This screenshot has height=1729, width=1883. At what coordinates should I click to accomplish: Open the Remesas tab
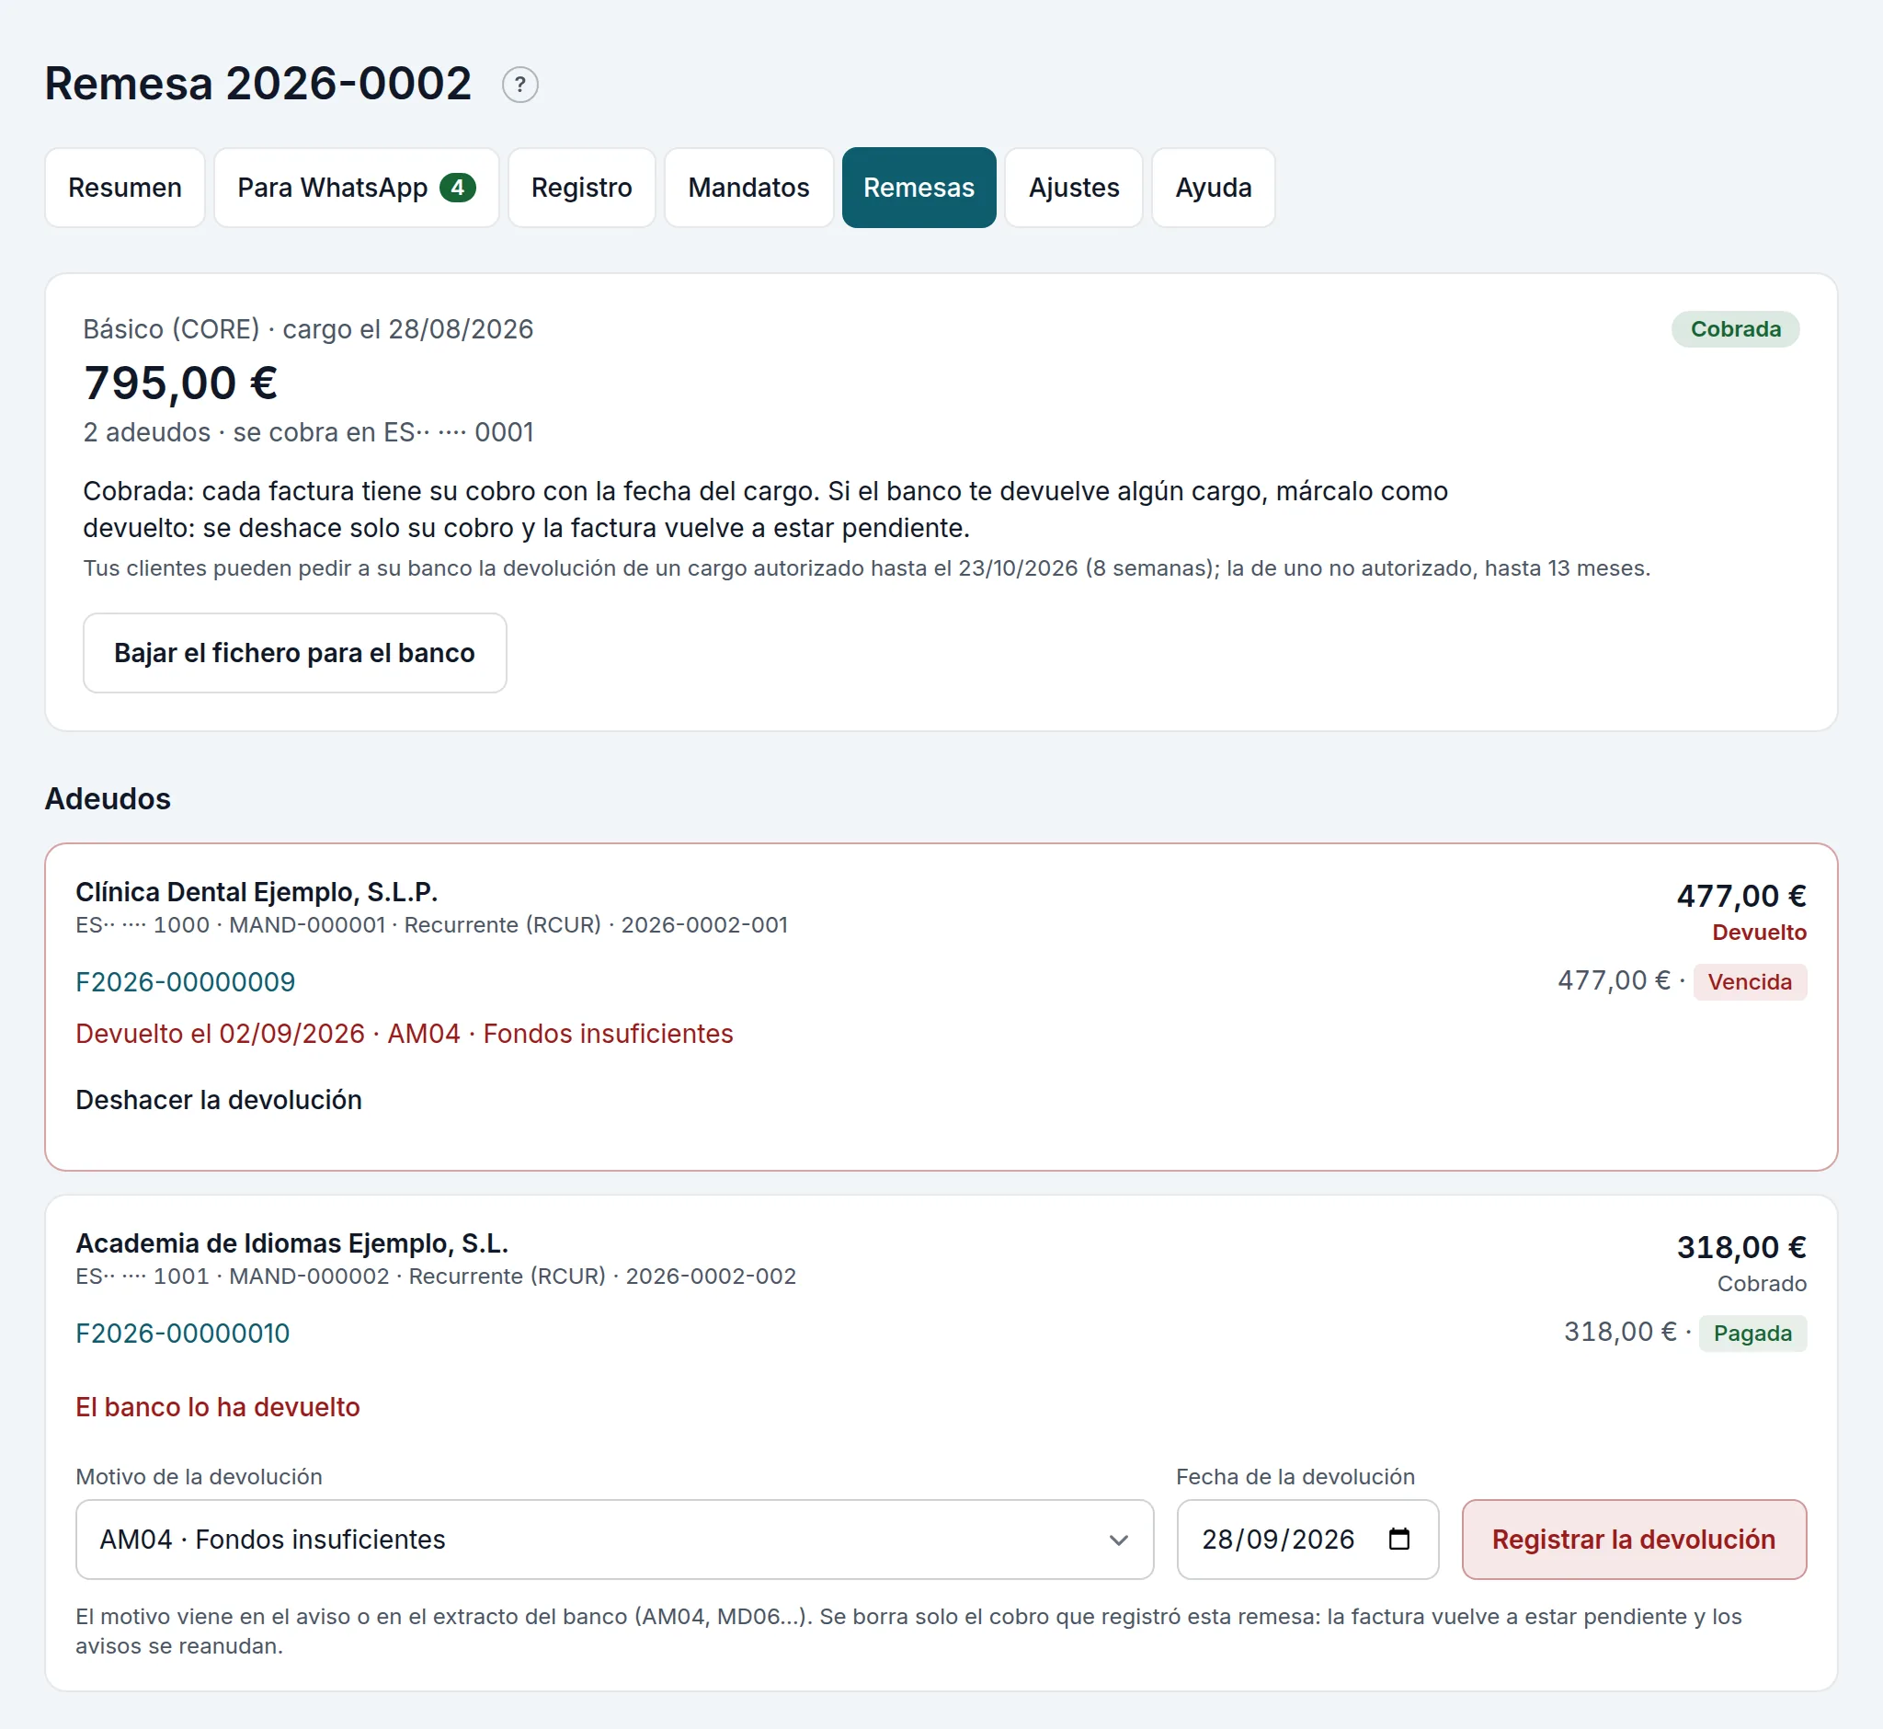click(x=919, y=187)
